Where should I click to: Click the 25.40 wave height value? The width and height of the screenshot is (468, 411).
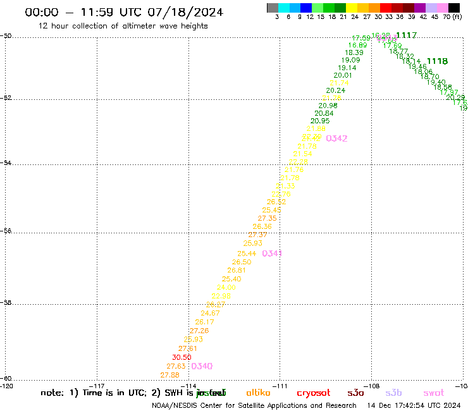[231, 279]
